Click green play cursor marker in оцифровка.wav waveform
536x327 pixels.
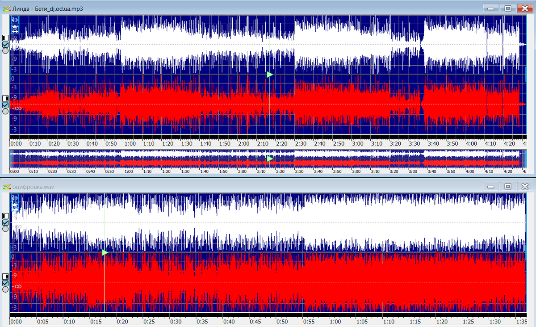coord(105,252)
